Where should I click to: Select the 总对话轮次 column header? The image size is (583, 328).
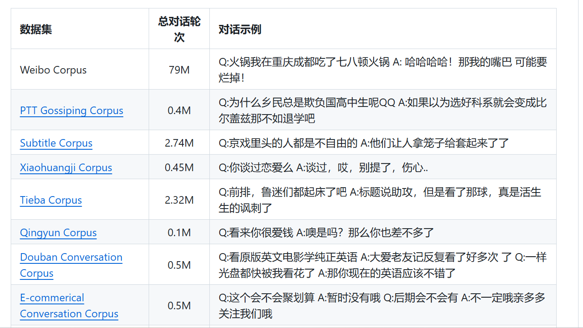point(179,28)
